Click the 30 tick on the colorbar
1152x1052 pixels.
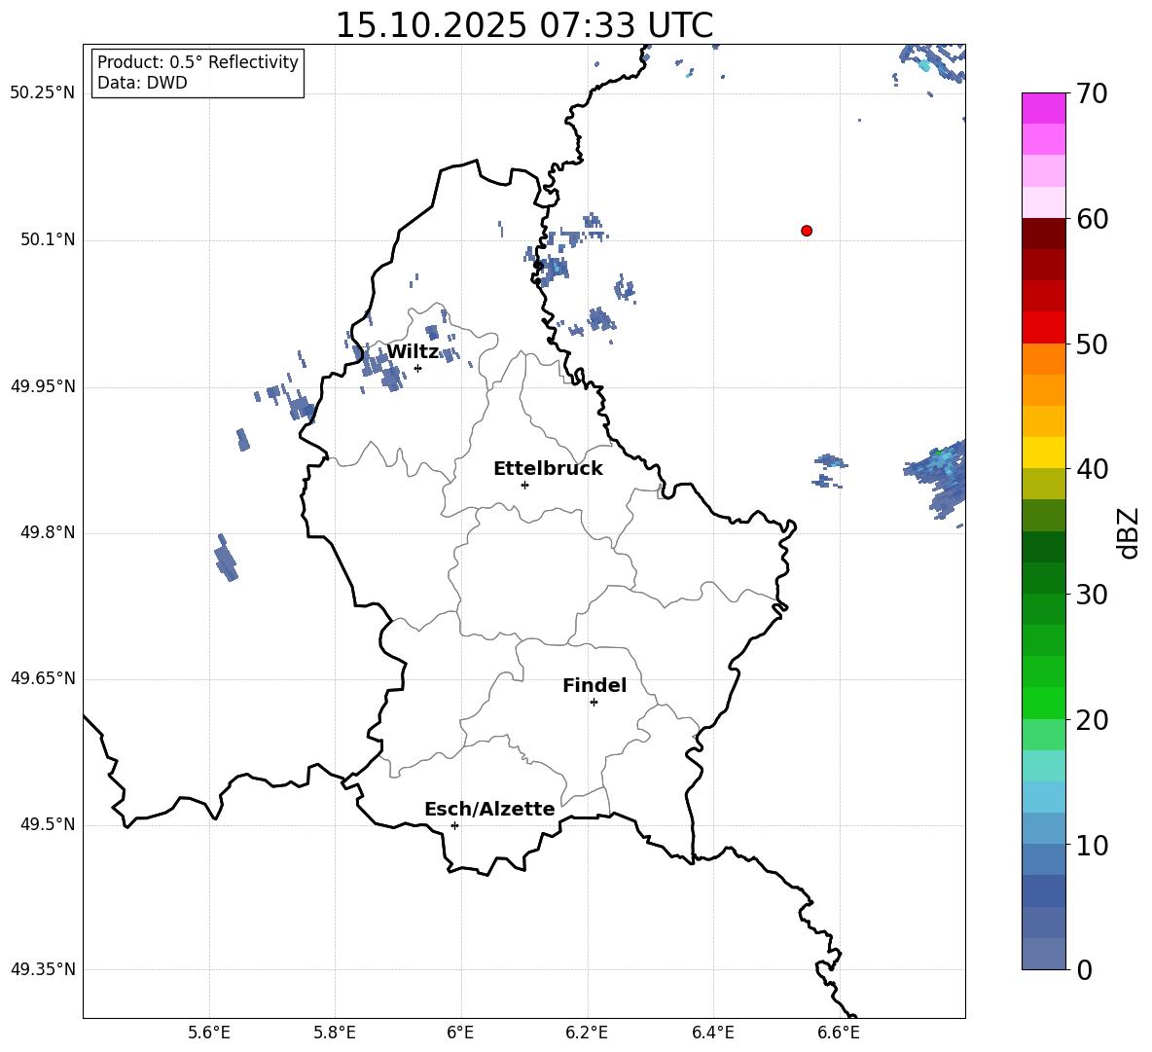pos(1092,595)
